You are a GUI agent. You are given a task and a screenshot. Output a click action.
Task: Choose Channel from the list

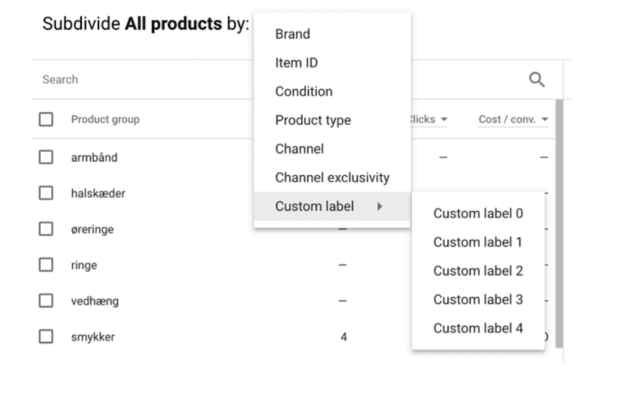(x=299, y=149)
